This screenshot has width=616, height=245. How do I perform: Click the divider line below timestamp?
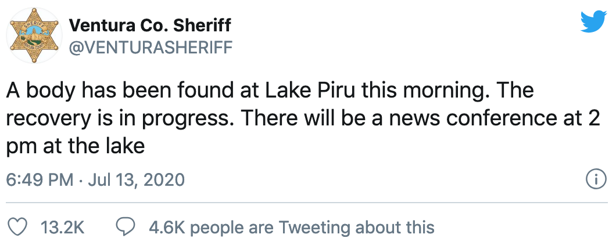point(307,203)
